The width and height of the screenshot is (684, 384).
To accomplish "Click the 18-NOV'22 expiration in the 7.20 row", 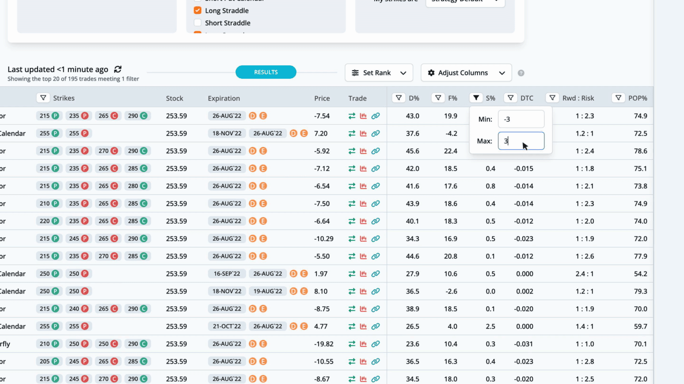I will click(x=227, y=133).
